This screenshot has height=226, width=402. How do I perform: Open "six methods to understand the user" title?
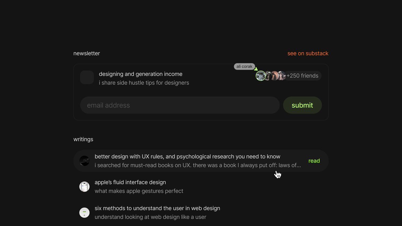[x=157, y=208]
